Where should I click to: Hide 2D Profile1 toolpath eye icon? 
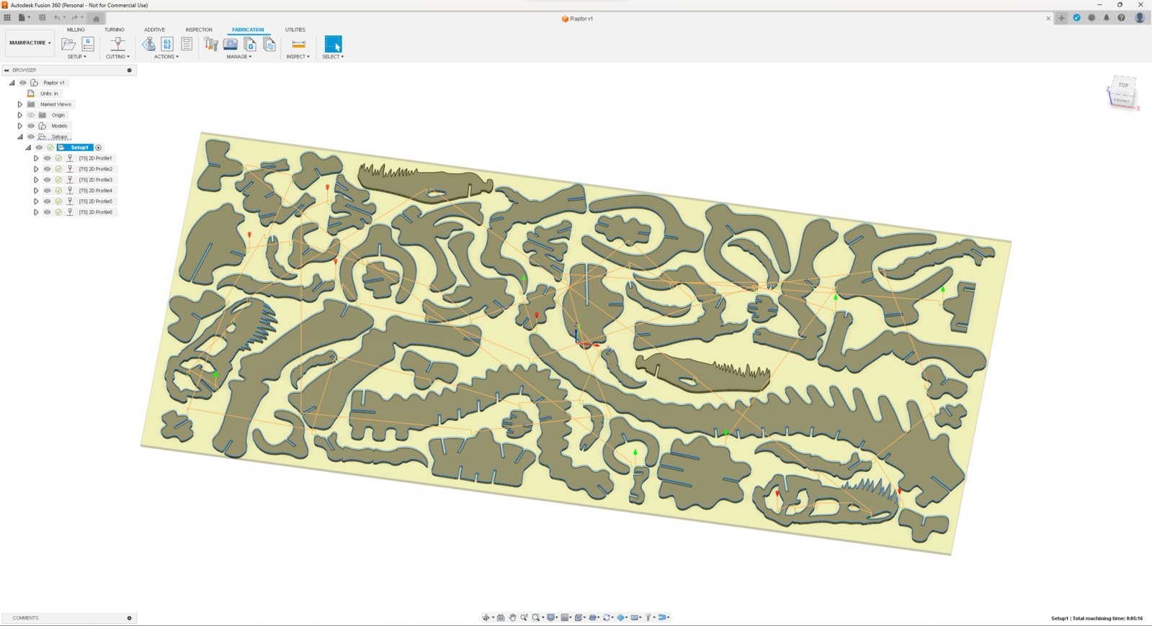click(x=48, y=158)
